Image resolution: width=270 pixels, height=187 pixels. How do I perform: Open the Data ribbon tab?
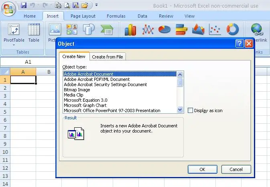click(142, 16)
